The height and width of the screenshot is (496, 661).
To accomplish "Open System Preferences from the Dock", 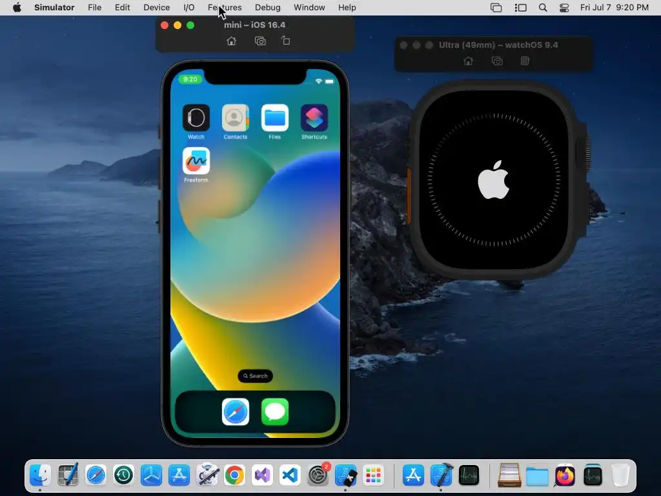I will click(x=318, y=475).
